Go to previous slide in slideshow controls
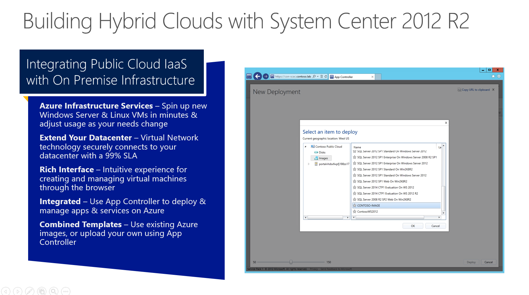This screenshot has height=295, width=529. pos(6,291)
